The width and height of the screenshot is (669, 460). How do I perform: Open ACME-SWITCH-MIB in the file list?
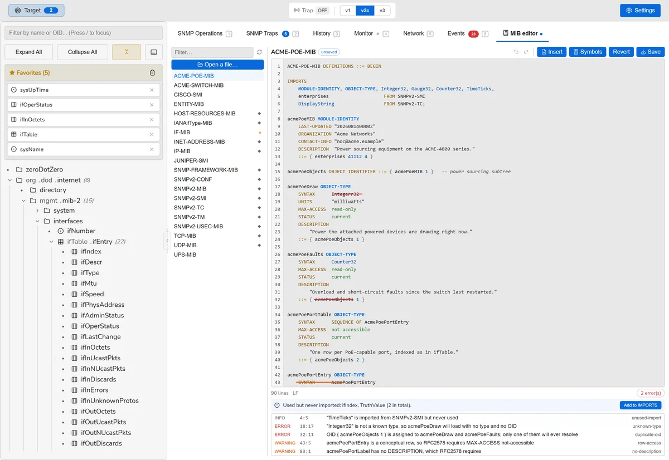pos(217,85)
